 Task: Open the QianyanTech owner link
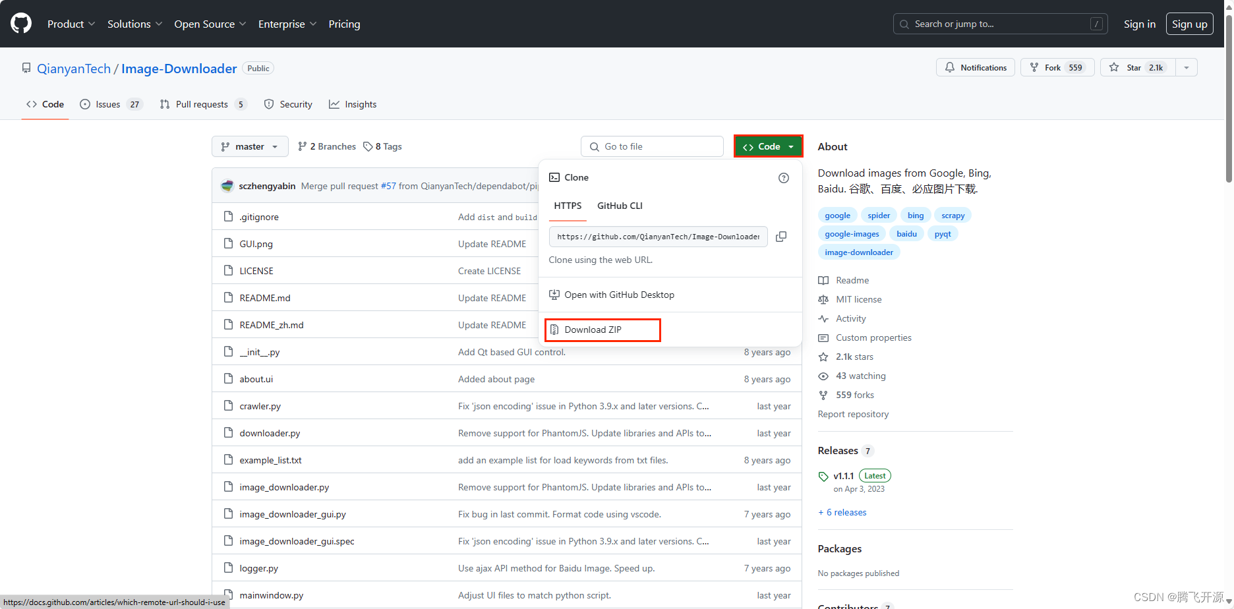coord(74,69)
